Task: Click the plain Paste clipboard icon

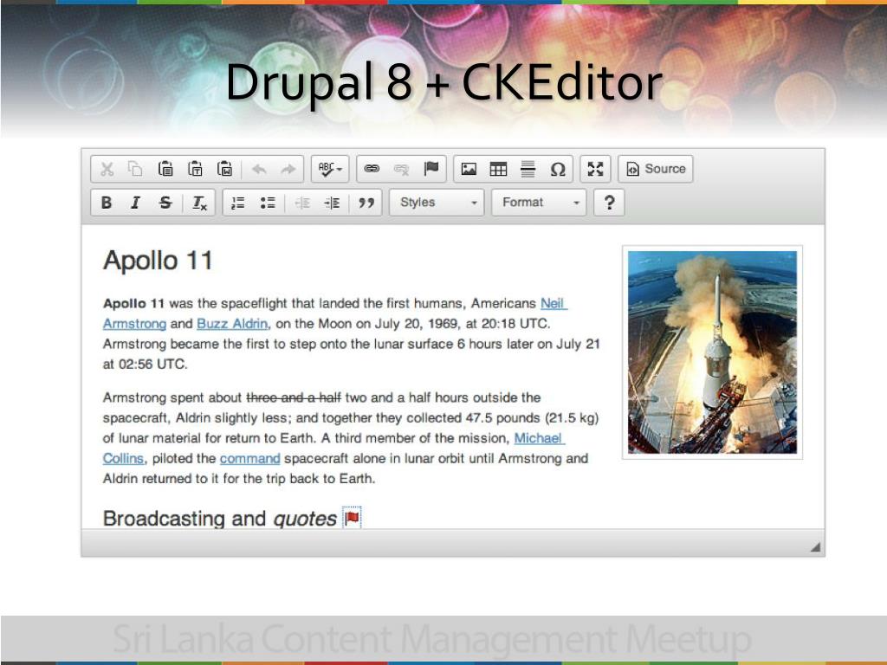Action: 165,169
